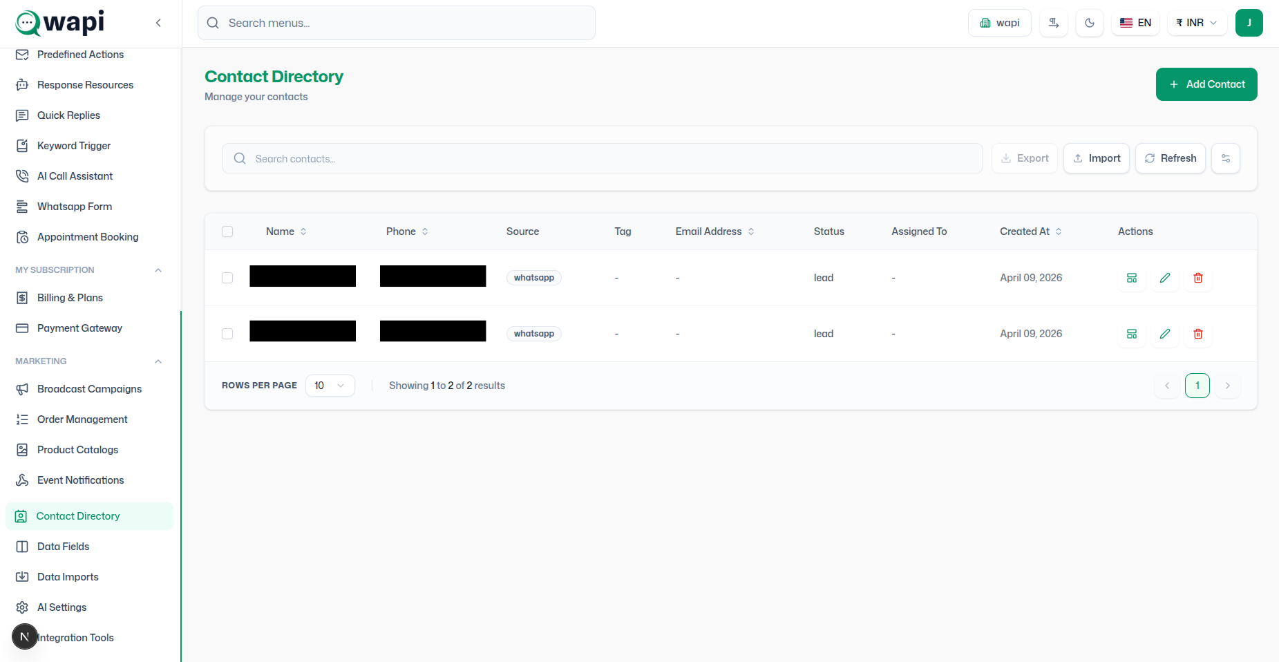Check the select-all header checkbox
This screenshot has height=662, width=1279.
click(x=227, y=231)
